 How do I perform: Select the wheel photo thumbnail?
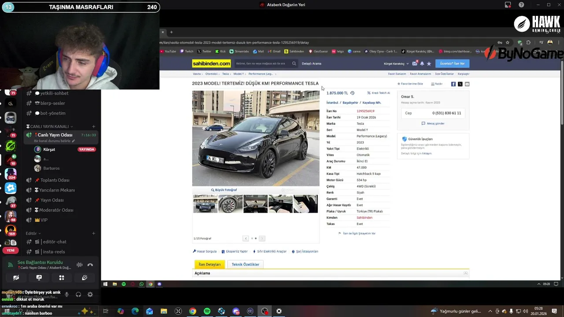pos(230,204)
